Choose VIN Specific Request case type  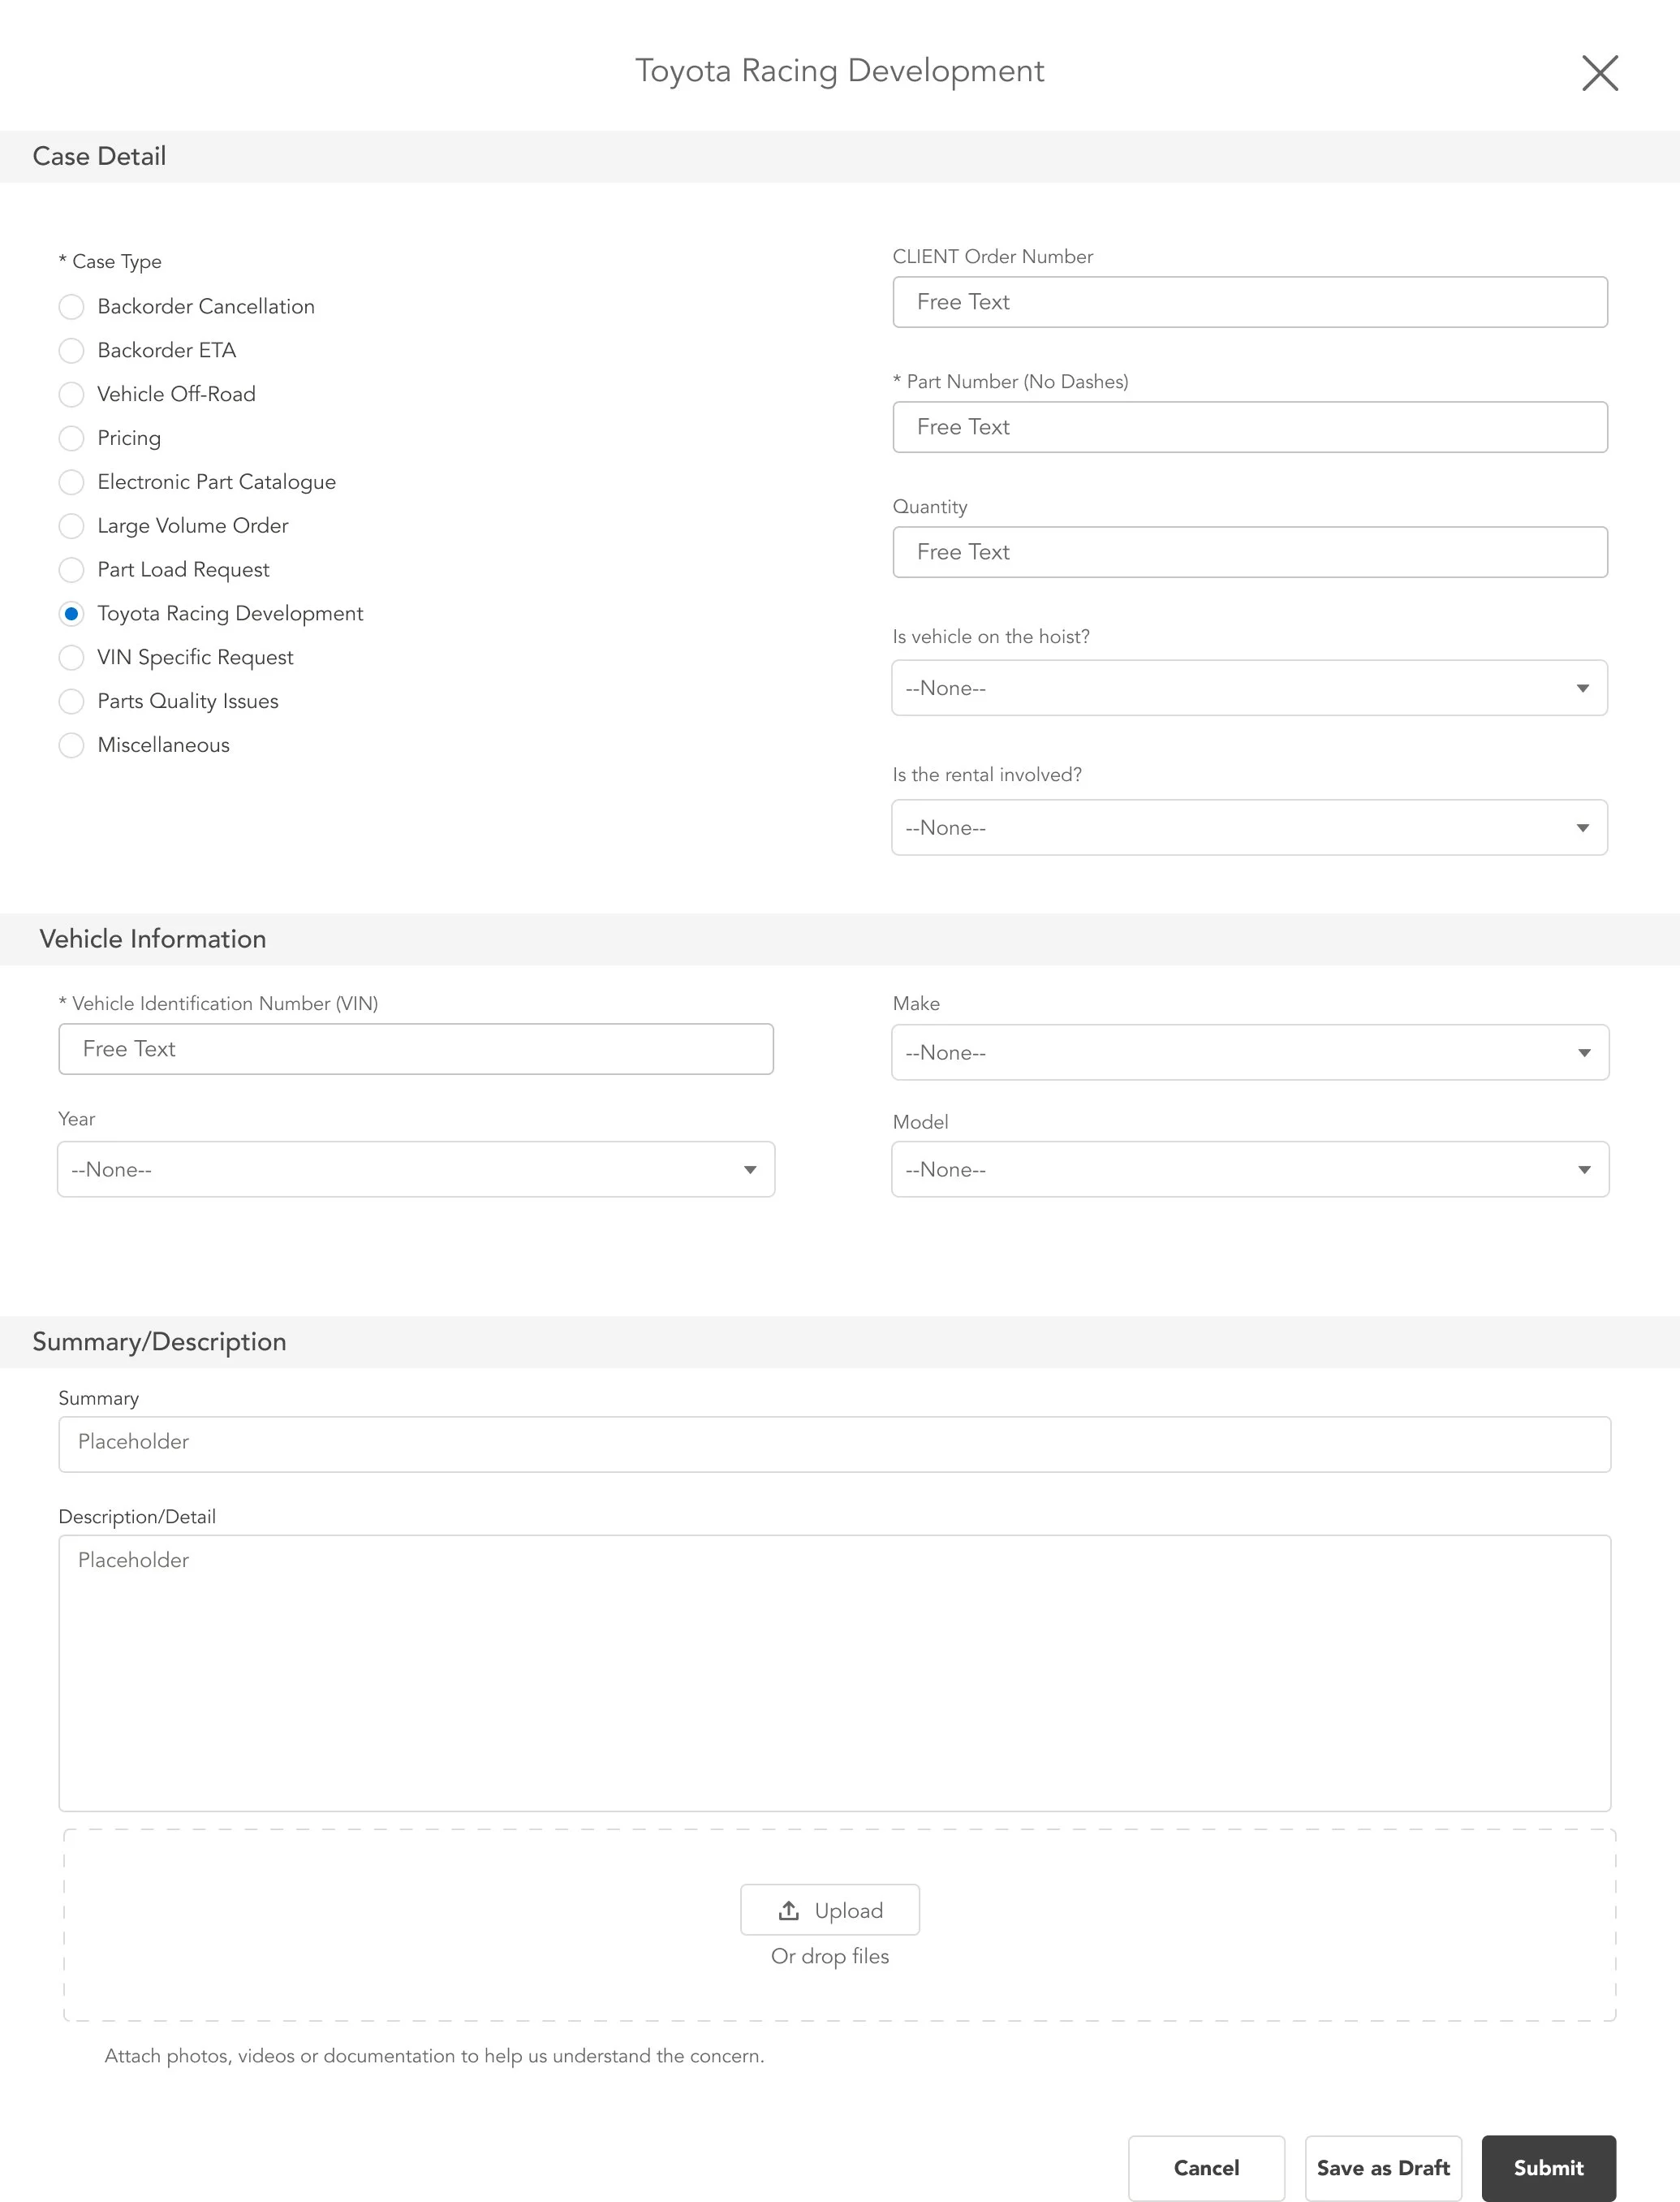[x=71, y=658]
